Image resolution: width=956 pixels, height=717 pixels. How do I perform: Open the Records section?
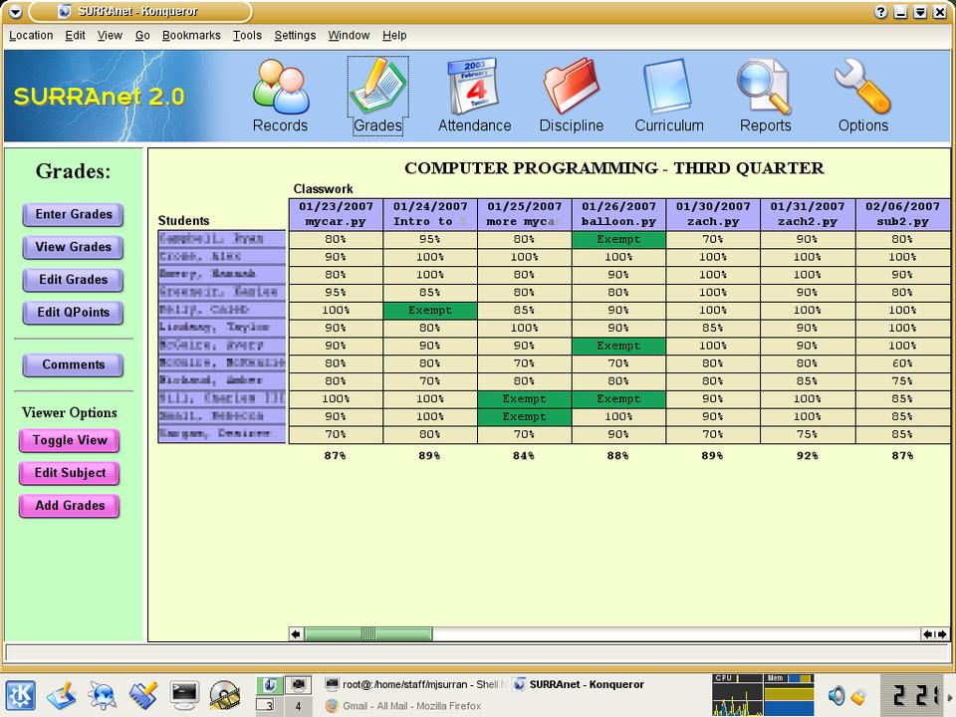(x=280, y=97)
